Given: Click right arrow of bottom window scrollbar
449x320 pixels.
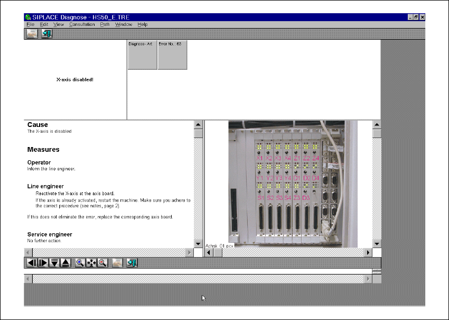Looking at the screenshot, I should tap(368, 279).
